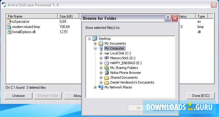Click the About button in Avira window

point(73,96)
